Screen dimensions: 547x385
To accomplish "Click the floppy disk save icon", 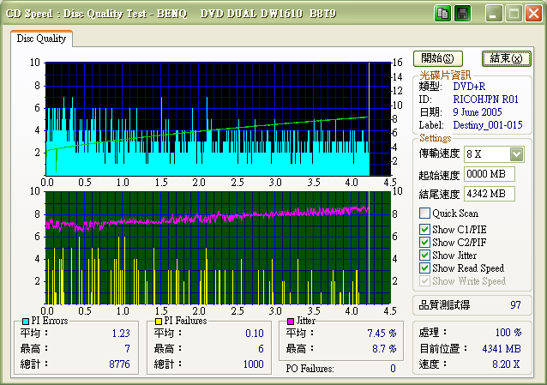I will coord(463,14).
